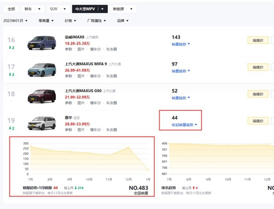Select the 7月 data point on sales chart
Screen dimensions: 274x209
click(x=30, y=147)
